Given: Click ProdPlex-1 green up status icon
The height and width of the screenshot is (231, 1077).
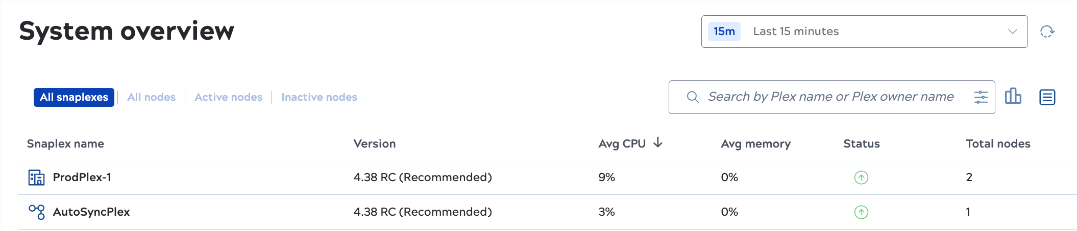Looking at the screenshot, I should [861, 178].
